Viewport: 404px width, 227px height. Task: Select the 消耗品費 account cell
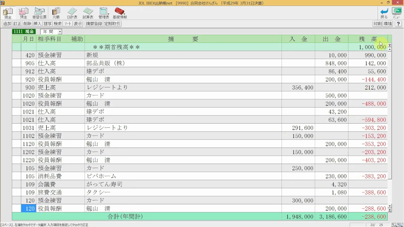(60, 176)
